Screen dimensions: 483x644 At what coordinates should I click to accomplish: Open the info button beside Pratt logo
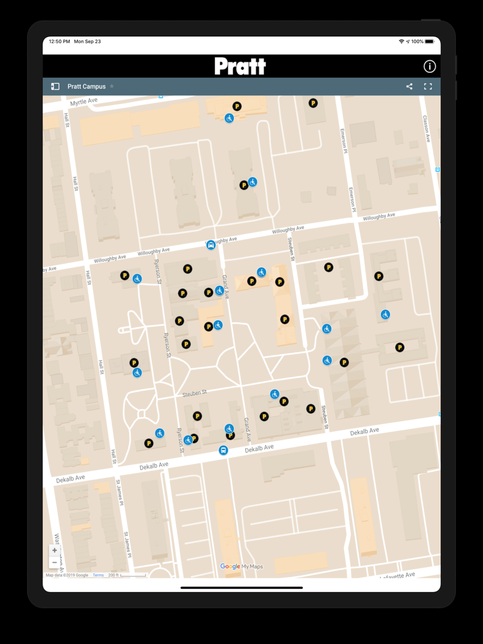point(429,66)
